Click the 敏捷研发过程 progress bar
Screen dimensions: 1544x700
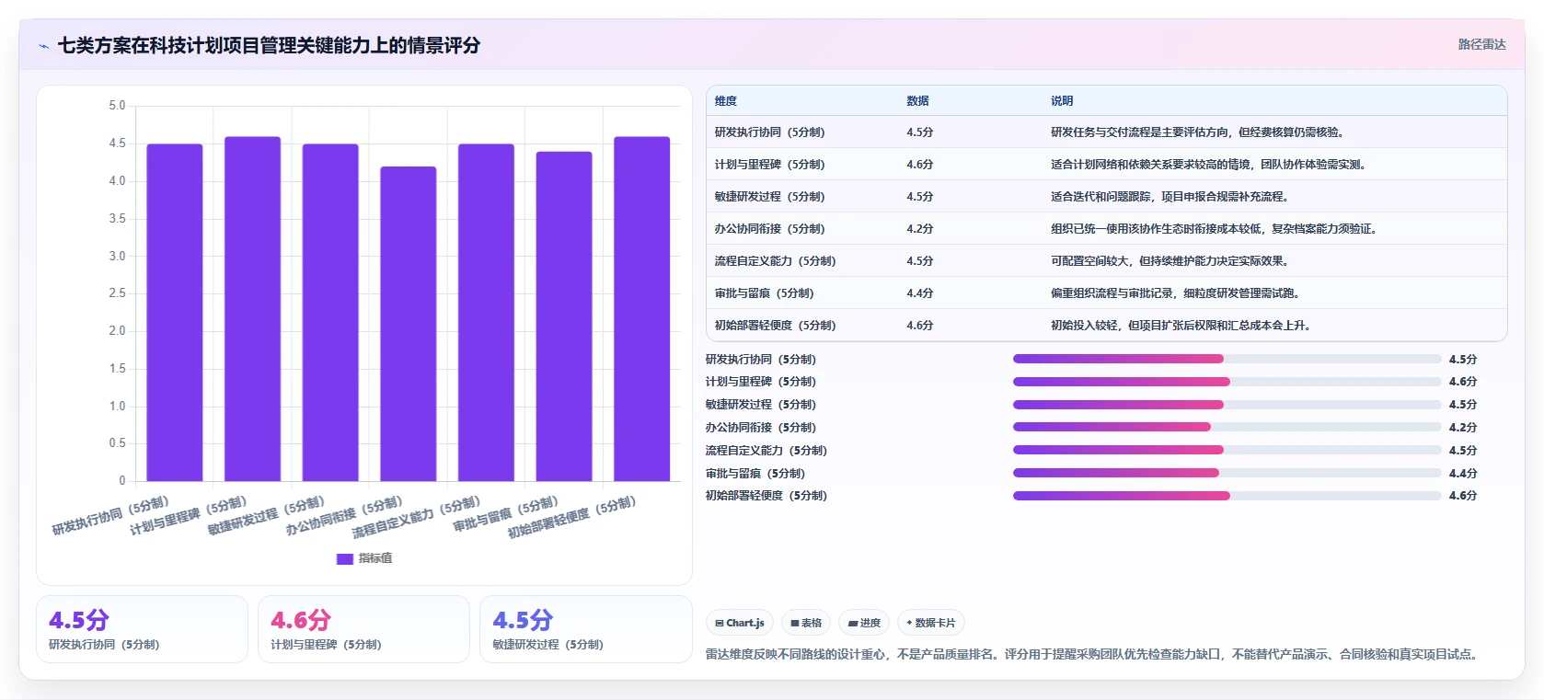[x=1227, y=404]
